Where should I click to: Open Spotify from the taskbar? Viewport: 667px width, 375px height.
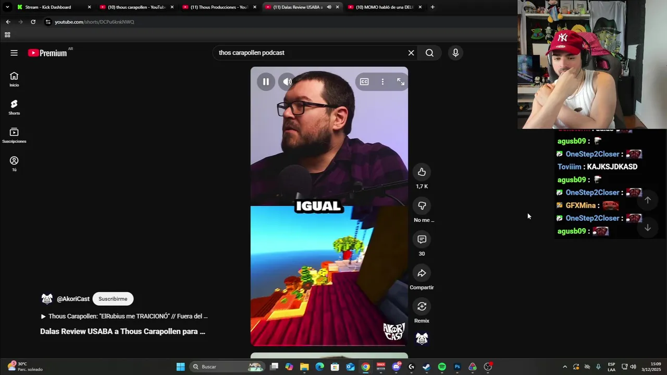[x=442, y=367]
